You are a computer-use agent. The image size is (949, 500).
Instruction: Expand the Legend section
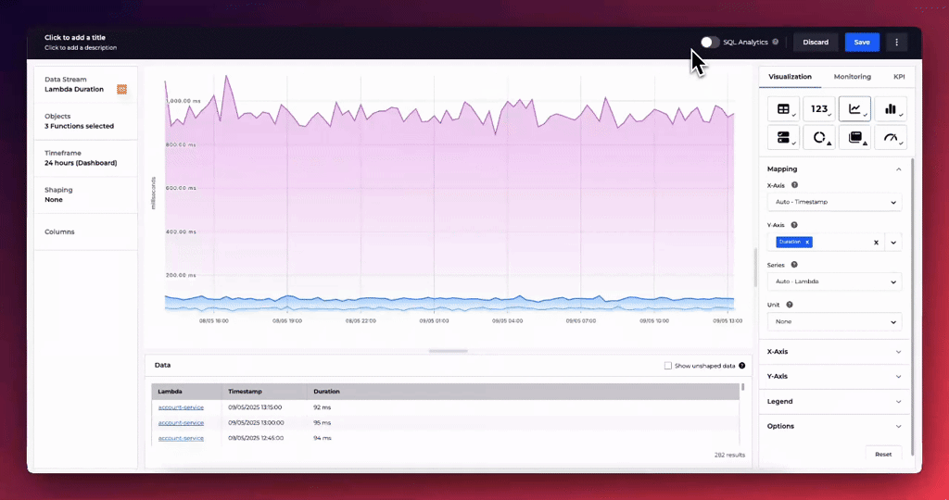point(834,402)
